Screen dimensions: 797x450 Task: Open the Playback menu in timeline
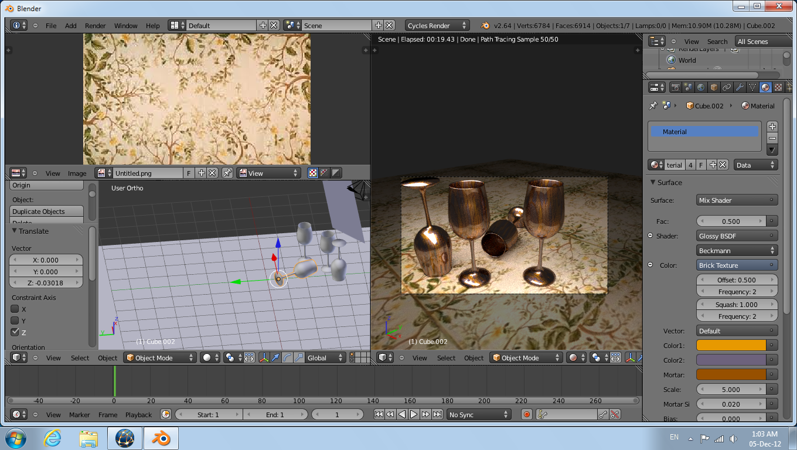pos(138,414)
